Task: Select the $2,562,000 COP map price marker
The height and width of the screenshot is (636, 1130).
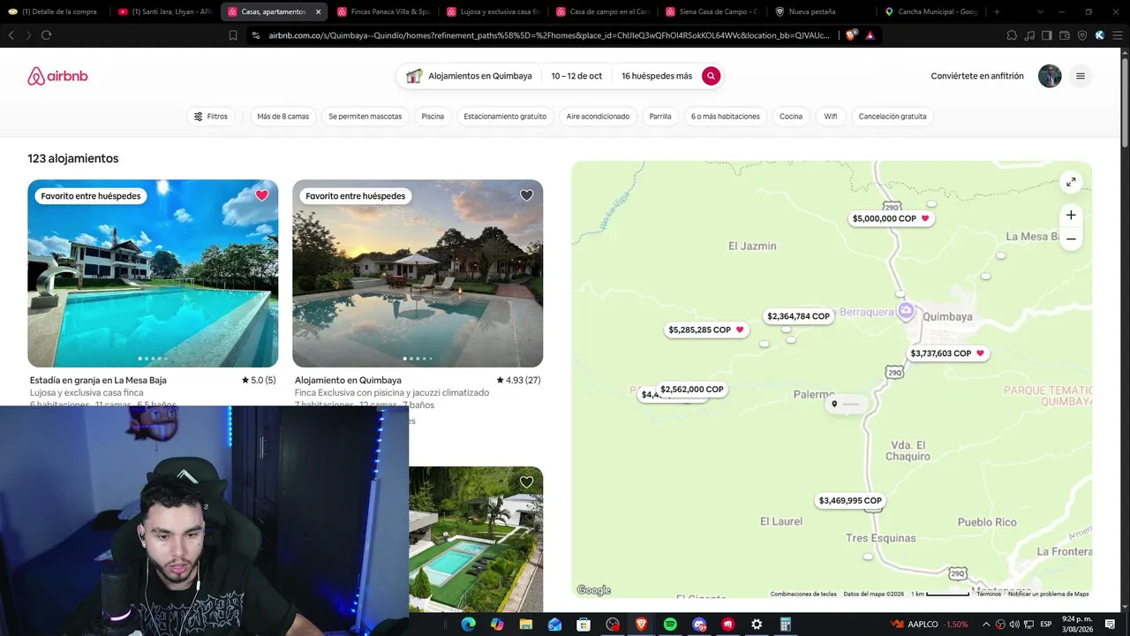Action: point(692,390)
